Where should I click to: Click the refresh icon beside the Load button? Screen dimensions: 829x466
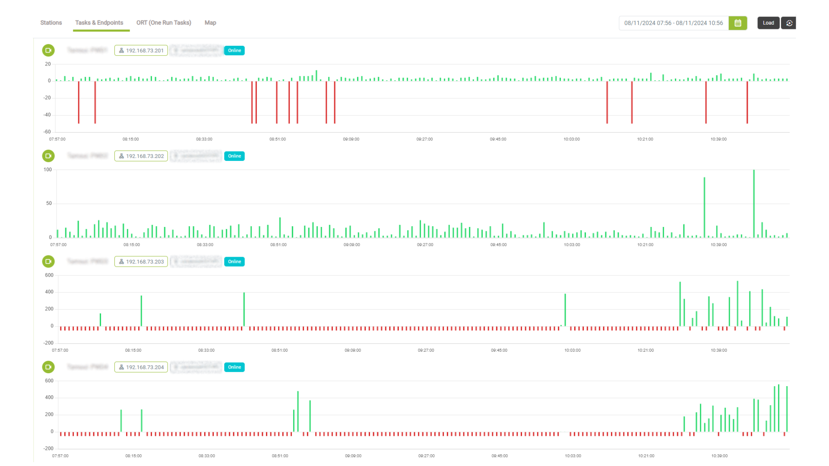coord(789,23)
